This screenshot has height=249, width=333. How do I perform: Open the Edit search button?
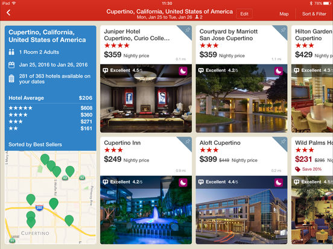coord(244,14)
